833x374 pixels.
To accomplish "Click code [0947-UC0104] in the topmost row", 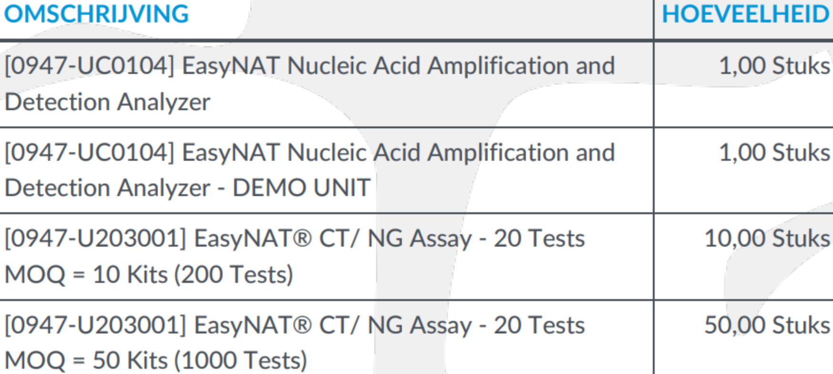I will click(x=90, y=66).
